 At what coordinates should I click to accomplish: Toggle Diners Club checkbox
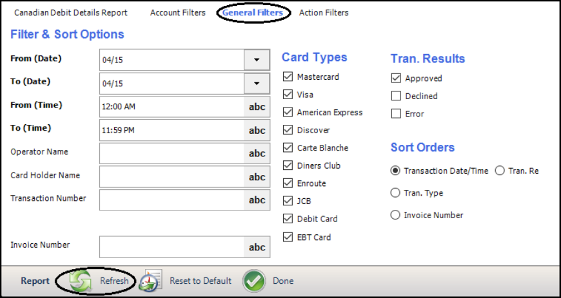[x=288, y=165]
